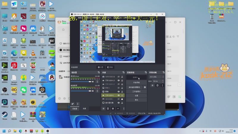Mute the 桌面音频 speaker icon
The image size is (238, 134).
click(93, 91)
